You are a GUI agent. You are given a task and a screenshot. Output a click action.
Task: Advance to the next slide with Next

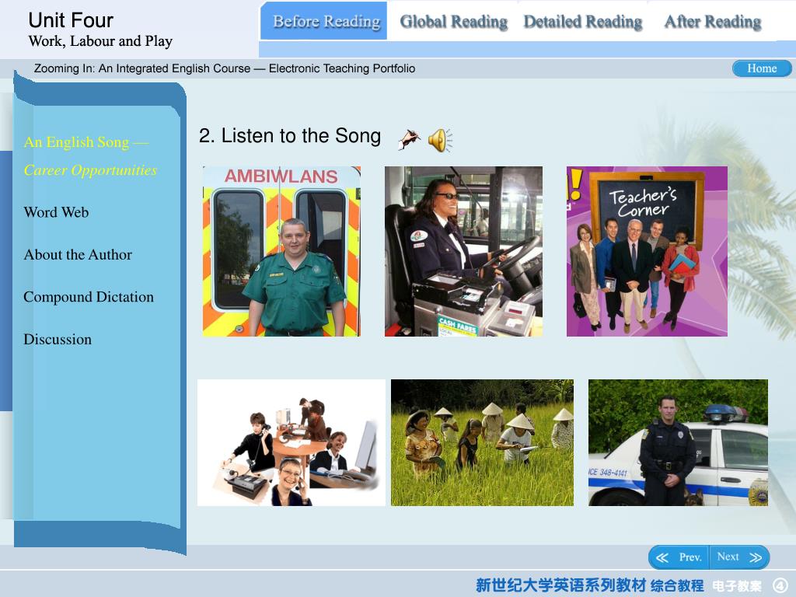tap(739, 557)
